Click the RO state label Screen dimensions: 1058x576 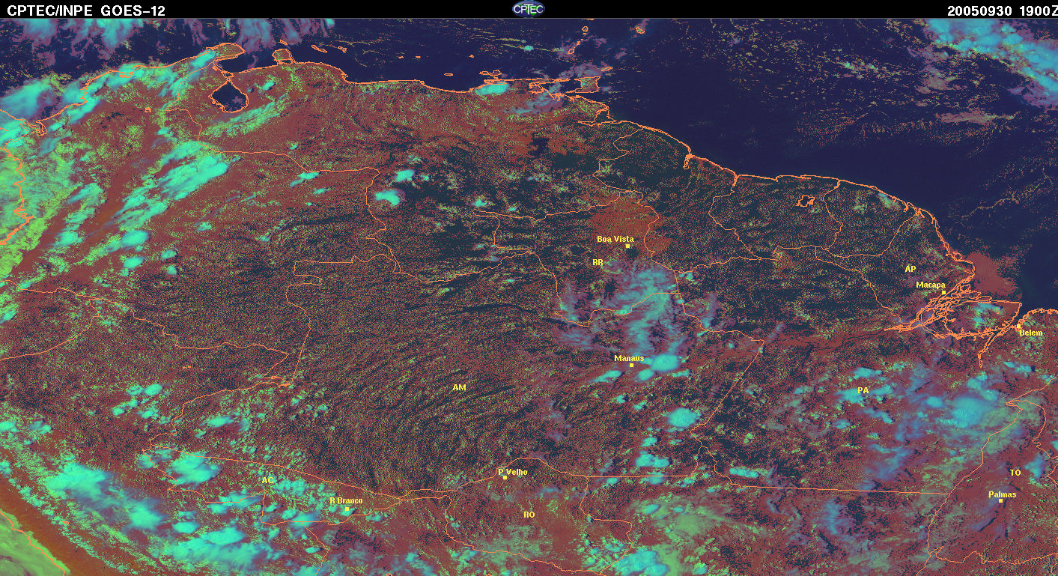(529, 515)
